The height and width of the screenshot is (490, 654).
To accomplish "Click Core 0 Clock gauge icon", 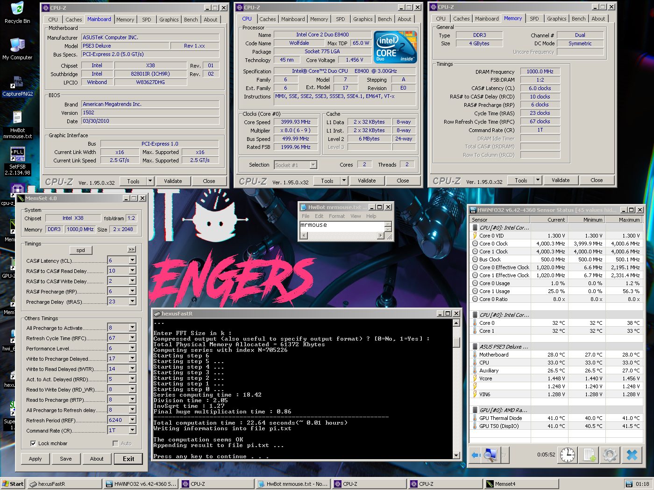I will click(475, 244).
